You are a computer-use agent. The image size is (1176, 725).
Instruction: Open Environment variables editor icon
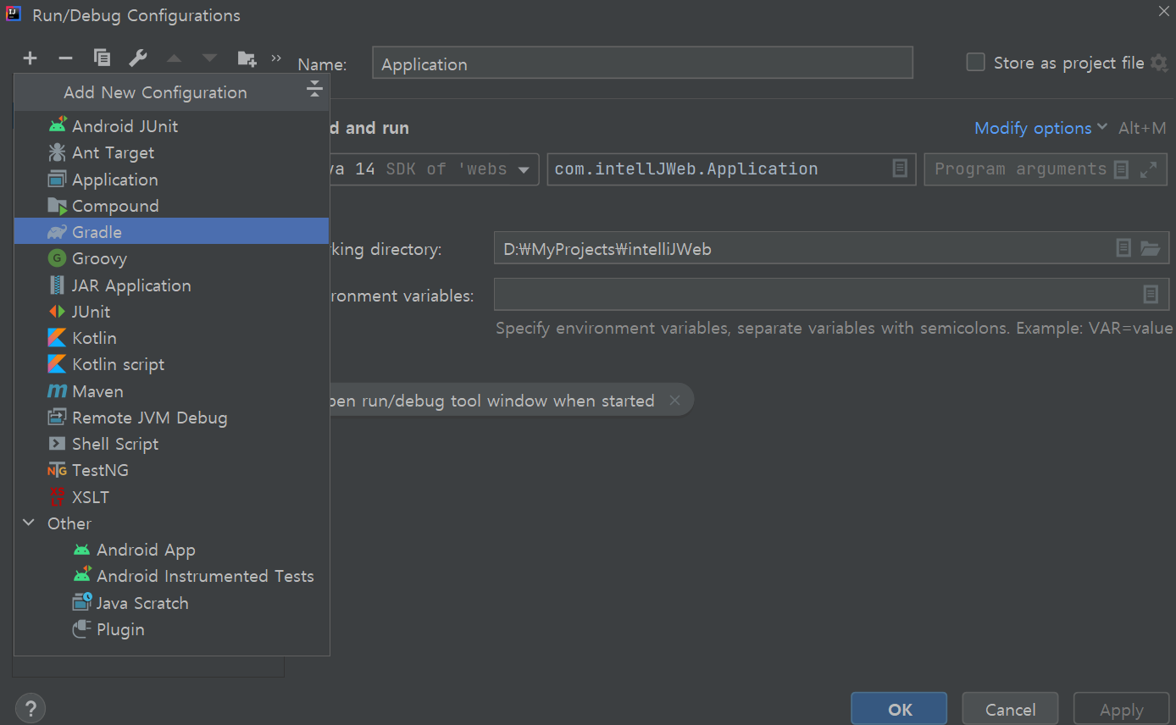(1151, 294)
